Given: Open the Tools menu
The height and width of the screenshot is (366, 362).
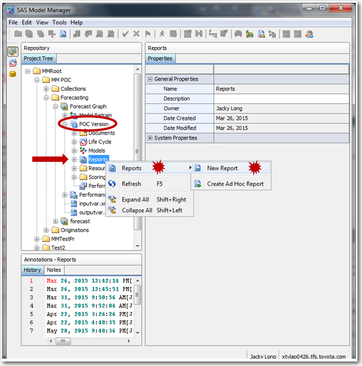Looking at the screenshot, I should pyautogui.click(x=59, y=22).
